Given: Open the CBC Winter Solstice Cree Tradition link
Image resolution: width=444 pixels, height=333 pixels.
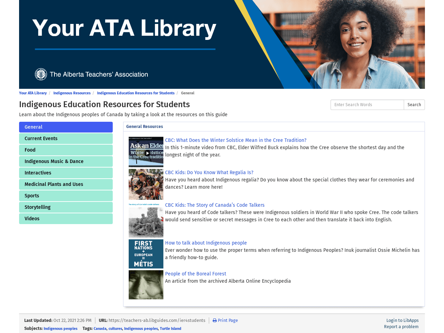Looking at the screenshot, I should click(x=236, y=140).
